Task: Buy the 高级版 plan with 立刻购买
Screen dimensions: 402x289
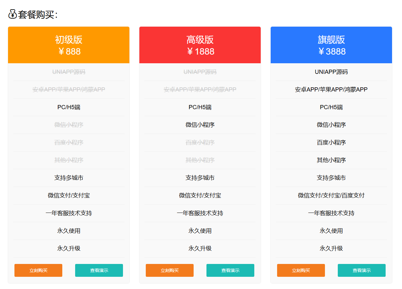Action: (x=170, y=270)
